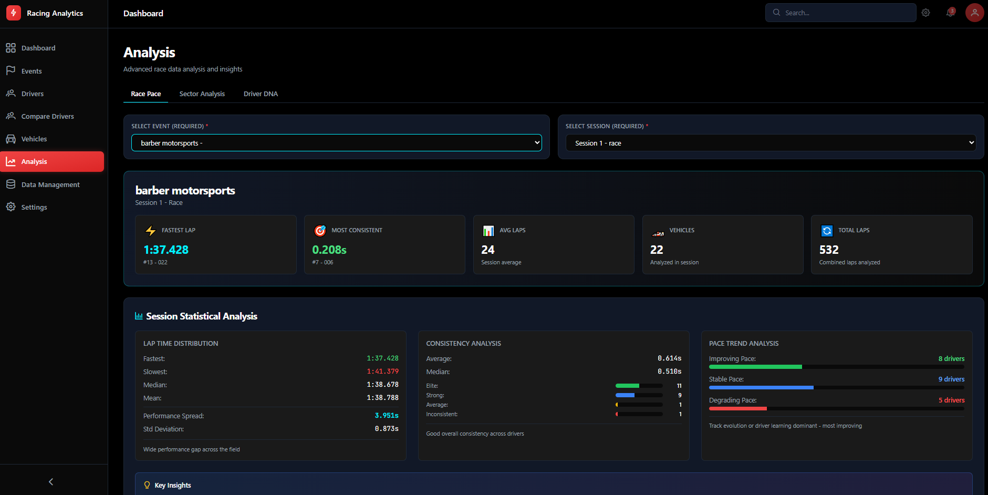Click the Fastest Lap lightning bolt icon
The height and width of the screenshot is (495, 988).
pyautogui.click(x=151, y=231)
